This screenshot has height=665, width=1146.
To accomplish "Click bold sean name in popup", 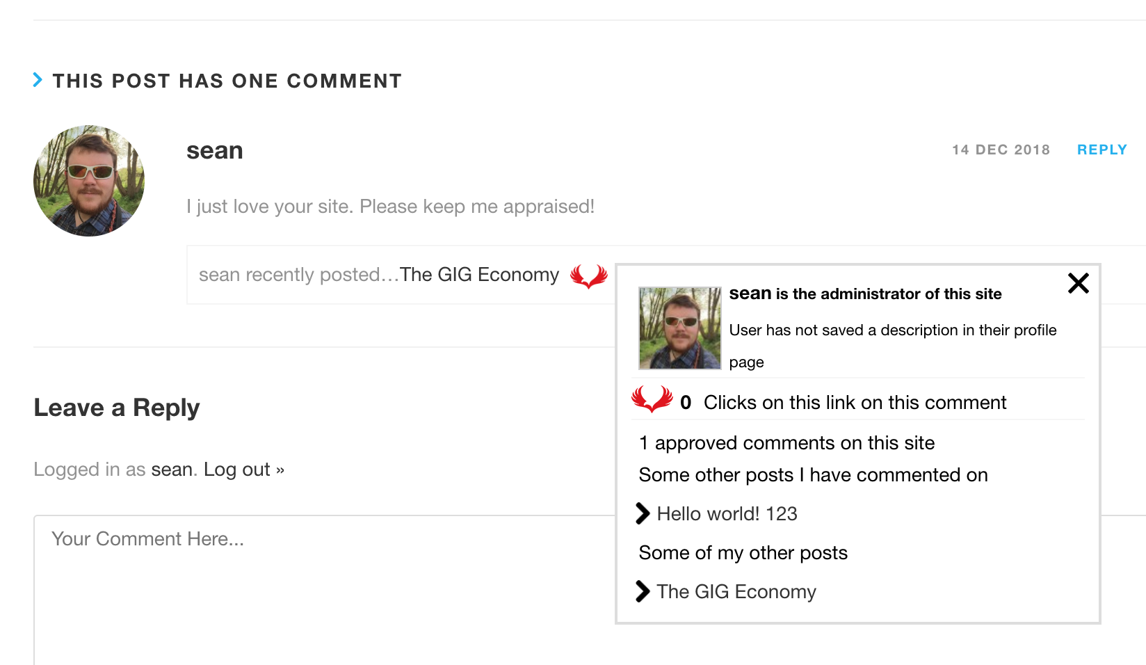I will (x=750, y=294).
